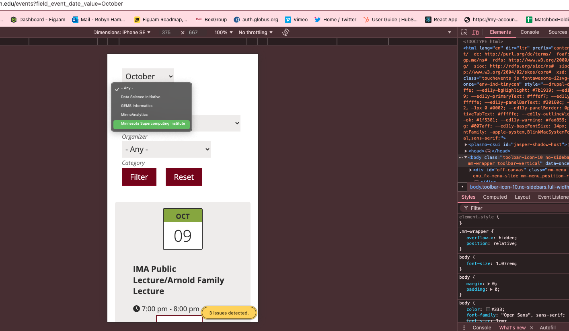Viewport: 569px width, 331px height.
Task: Click the #333 color swatch
Action: [488, 309]
